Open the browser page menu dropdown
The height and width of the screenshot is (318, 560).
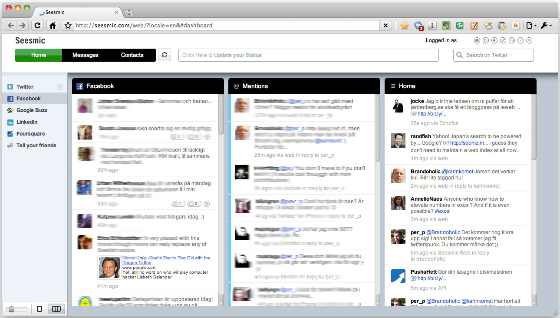click(x=531, y=26)
